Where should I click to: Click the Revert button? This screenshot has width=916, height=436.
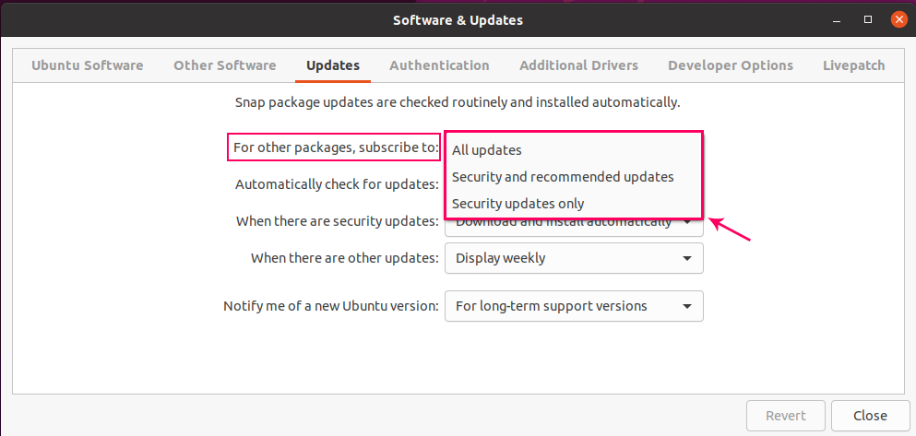pos(785,416)
